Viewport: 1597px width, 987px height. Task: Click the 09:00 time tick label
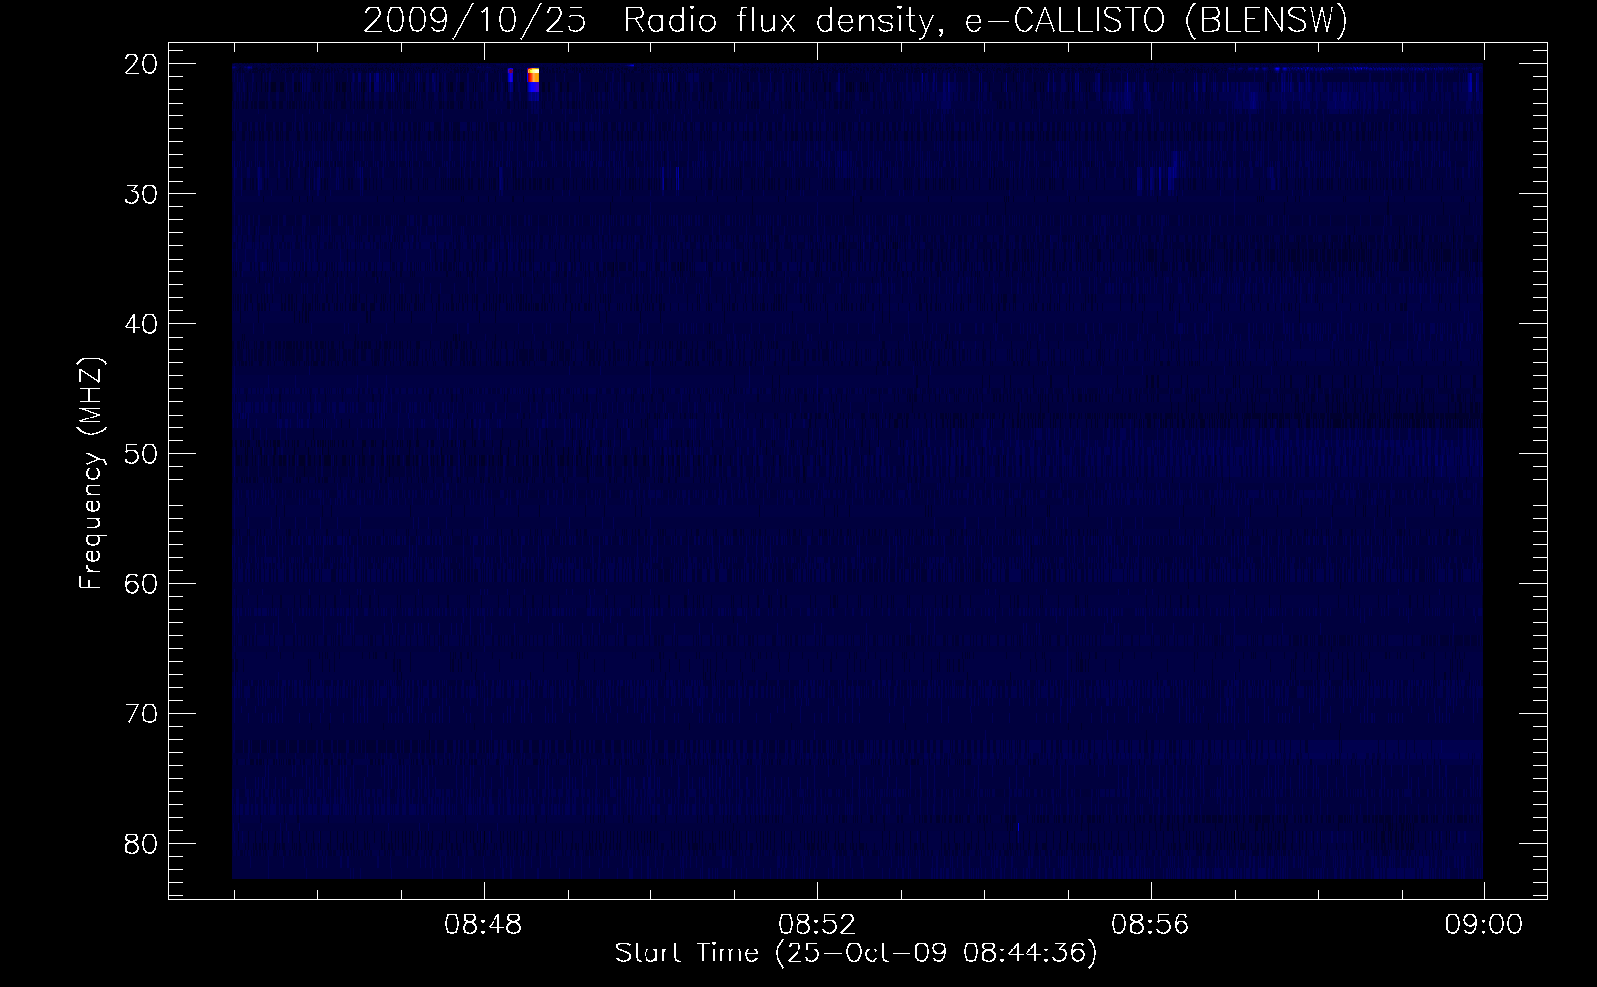click(x=1483, y=925)
